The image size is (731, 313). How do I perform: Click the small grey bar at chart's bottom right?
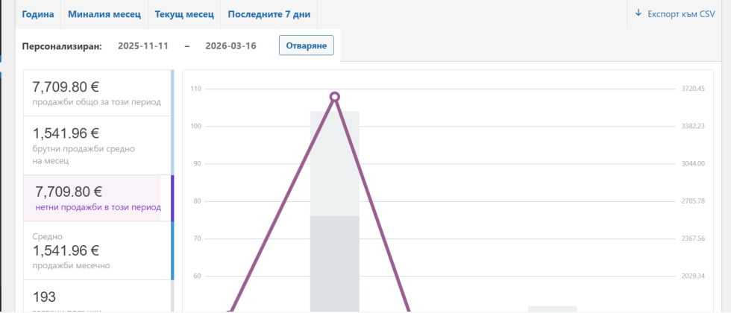point(552,309)
